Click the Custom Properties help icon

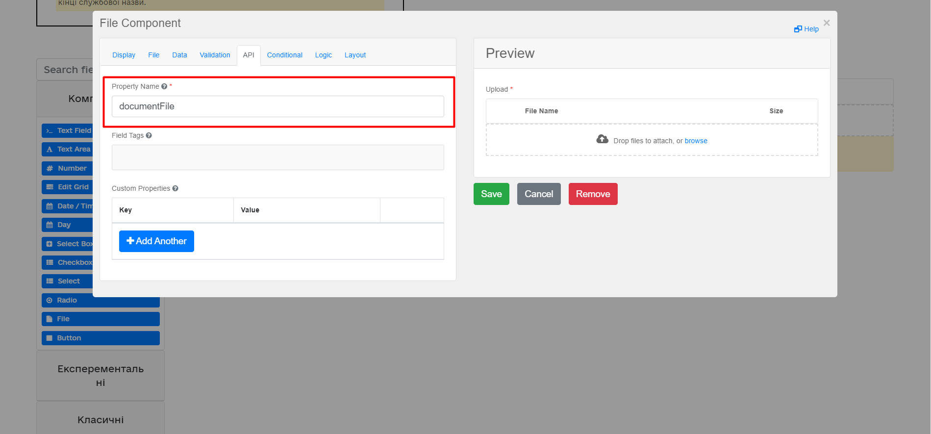tap(175, 188)
